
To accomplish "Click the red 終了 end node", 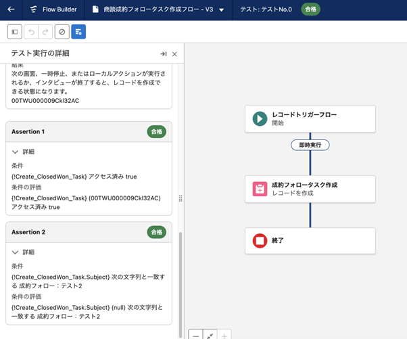I will (260, 241).
